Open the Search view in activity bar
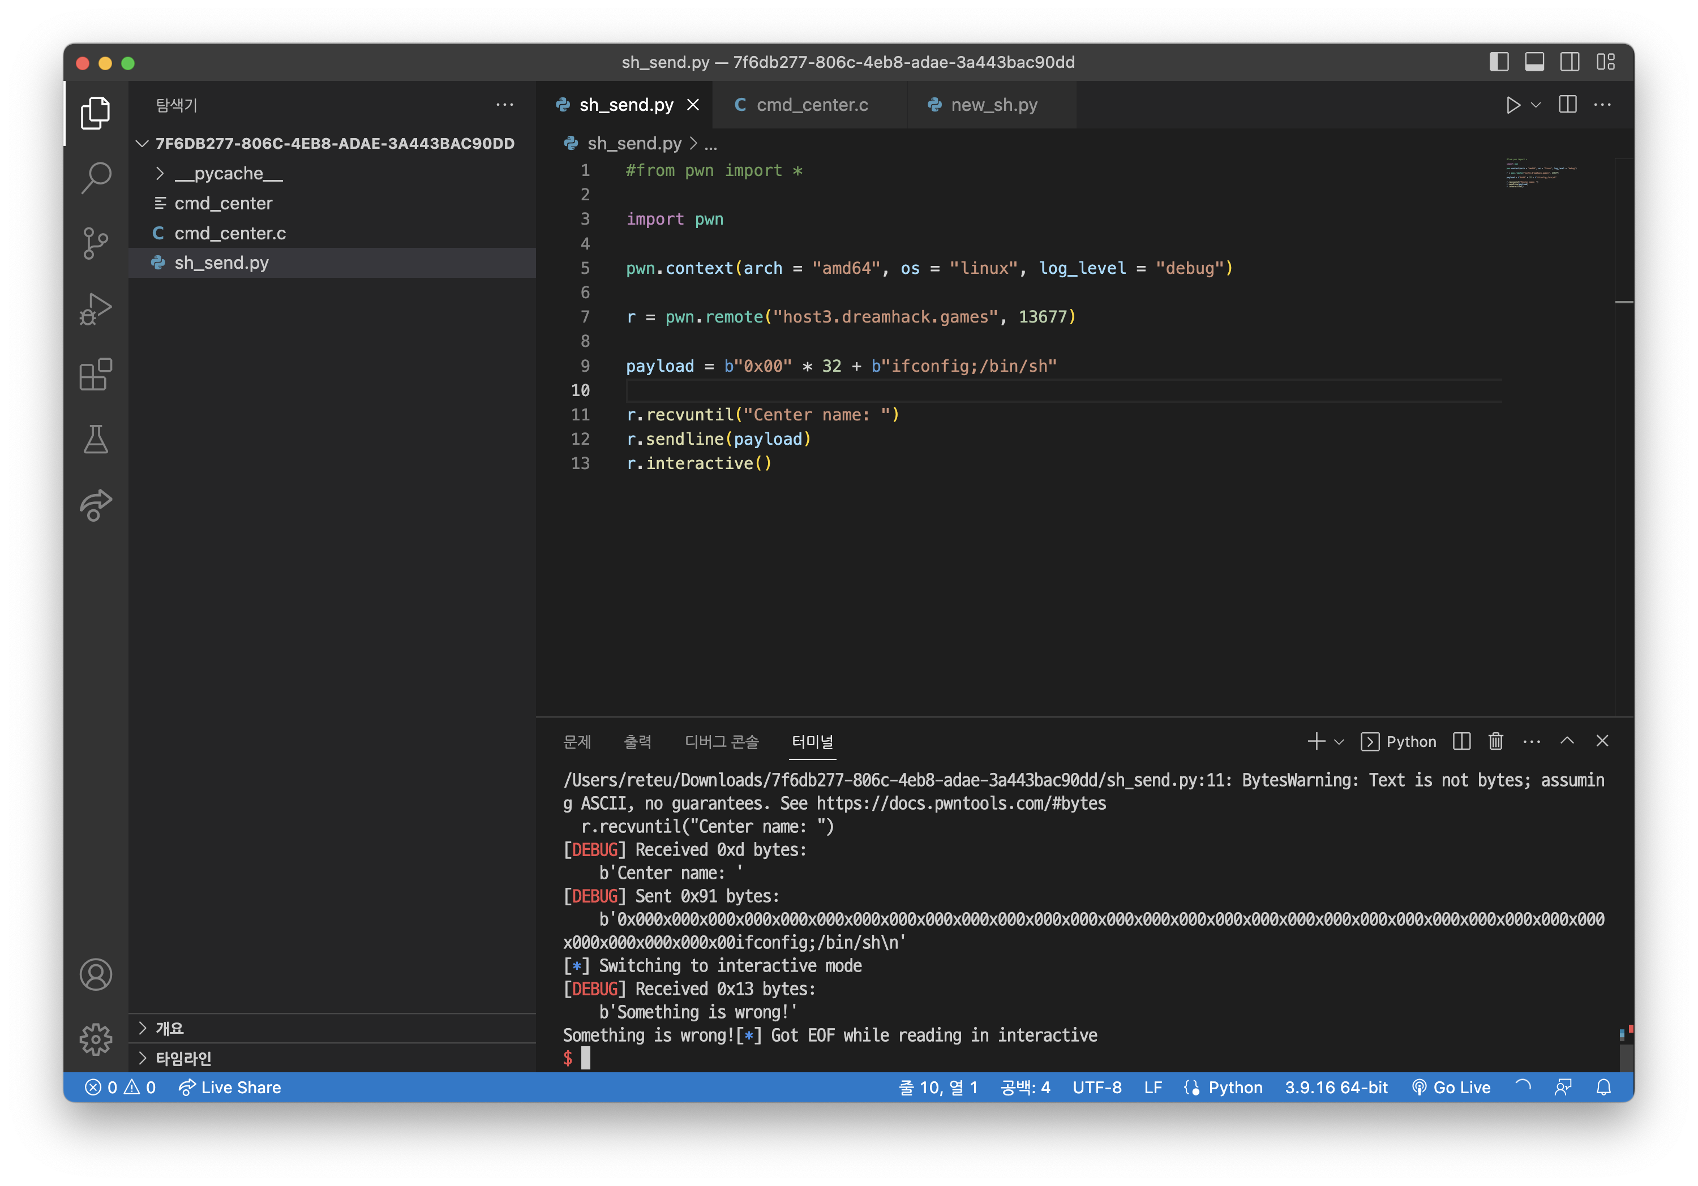The width and height of the screenshot is (1698, 1186). click(96, 178)
